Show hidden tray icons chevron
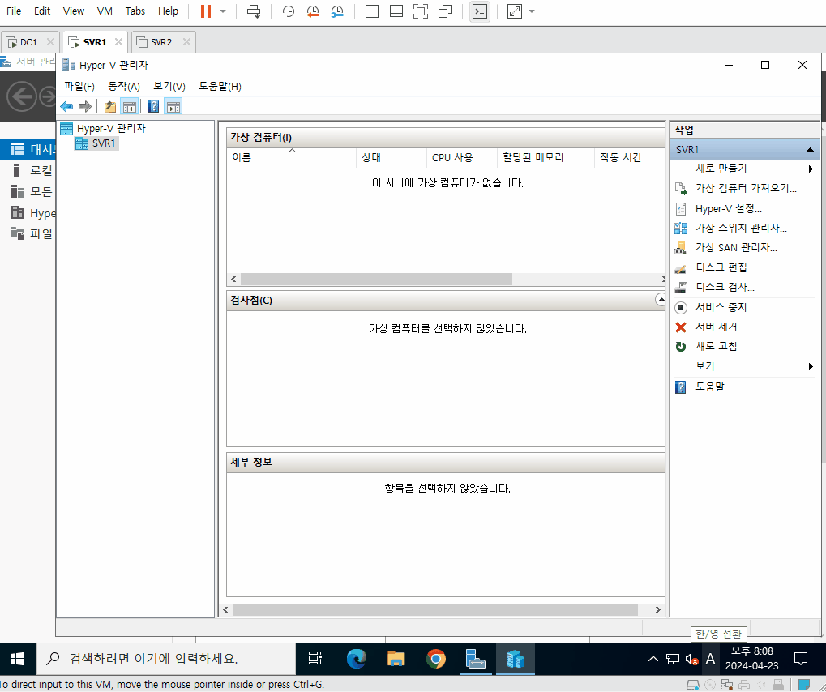The height and width of the screenshot is (692, 826). pyautogui.click(x=653, y=659)
